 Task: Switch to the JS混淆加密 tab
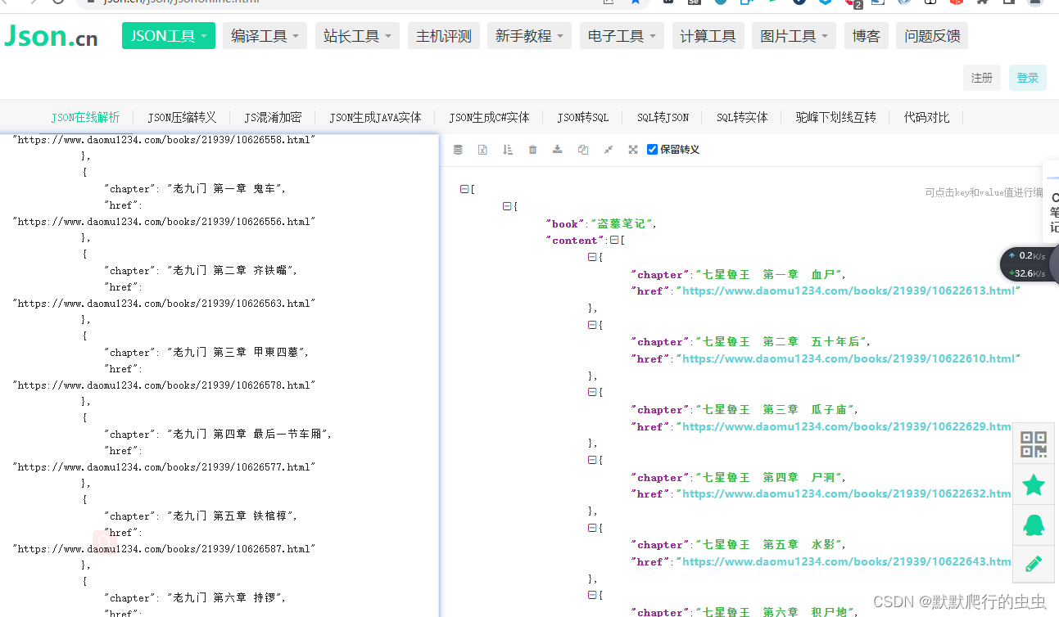point(273,117)
